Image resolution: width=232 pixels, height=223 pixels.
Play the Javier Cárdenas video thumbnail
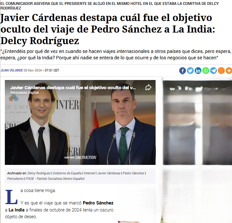80,122
